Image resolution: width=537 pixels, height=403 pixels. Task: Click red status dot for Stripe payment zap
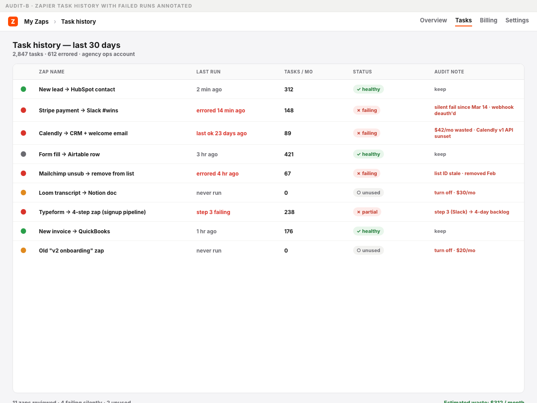pyautogui.click(x=23, y=110)
